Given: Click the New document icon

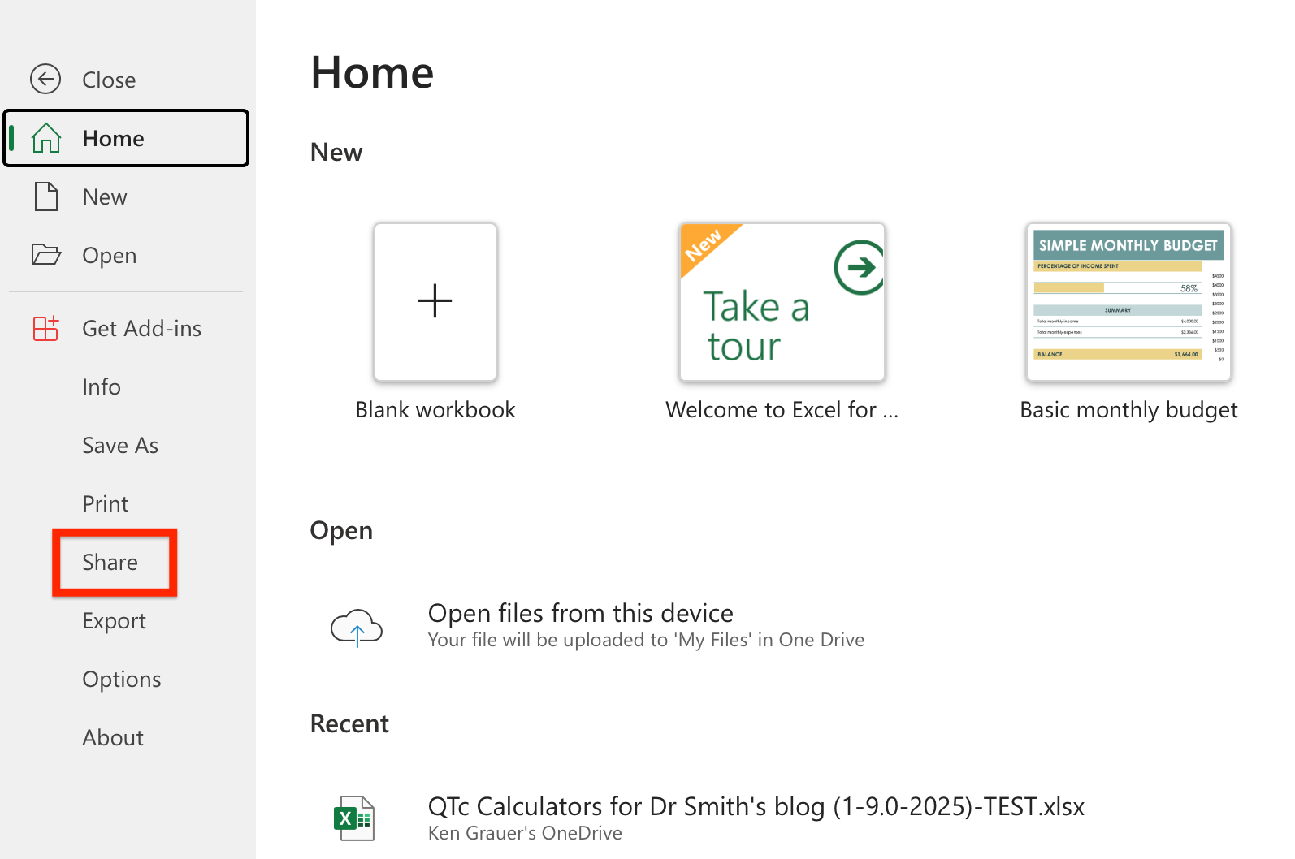Looking at the screenshot, I should (x=46, y=196).
